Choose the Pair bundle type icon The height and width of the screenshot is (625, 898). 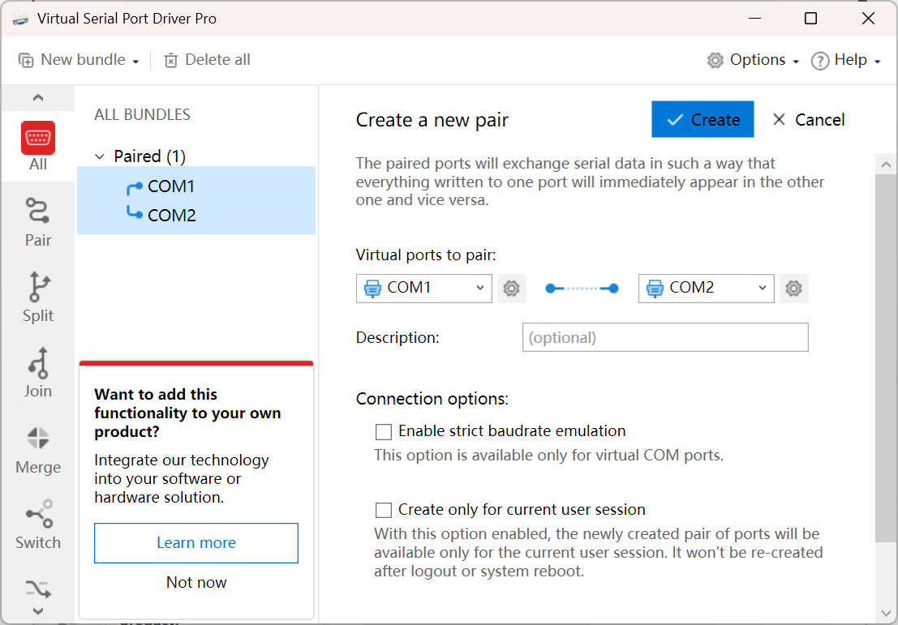coord(38,212)
